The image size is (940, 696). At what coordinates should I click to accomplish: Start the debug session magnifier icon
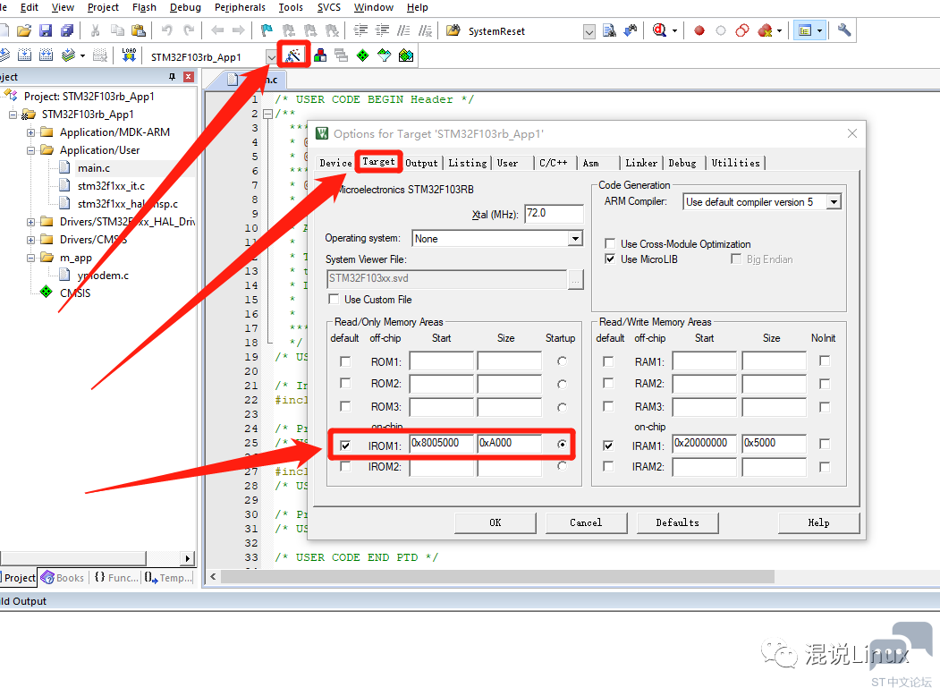(659, 30)
